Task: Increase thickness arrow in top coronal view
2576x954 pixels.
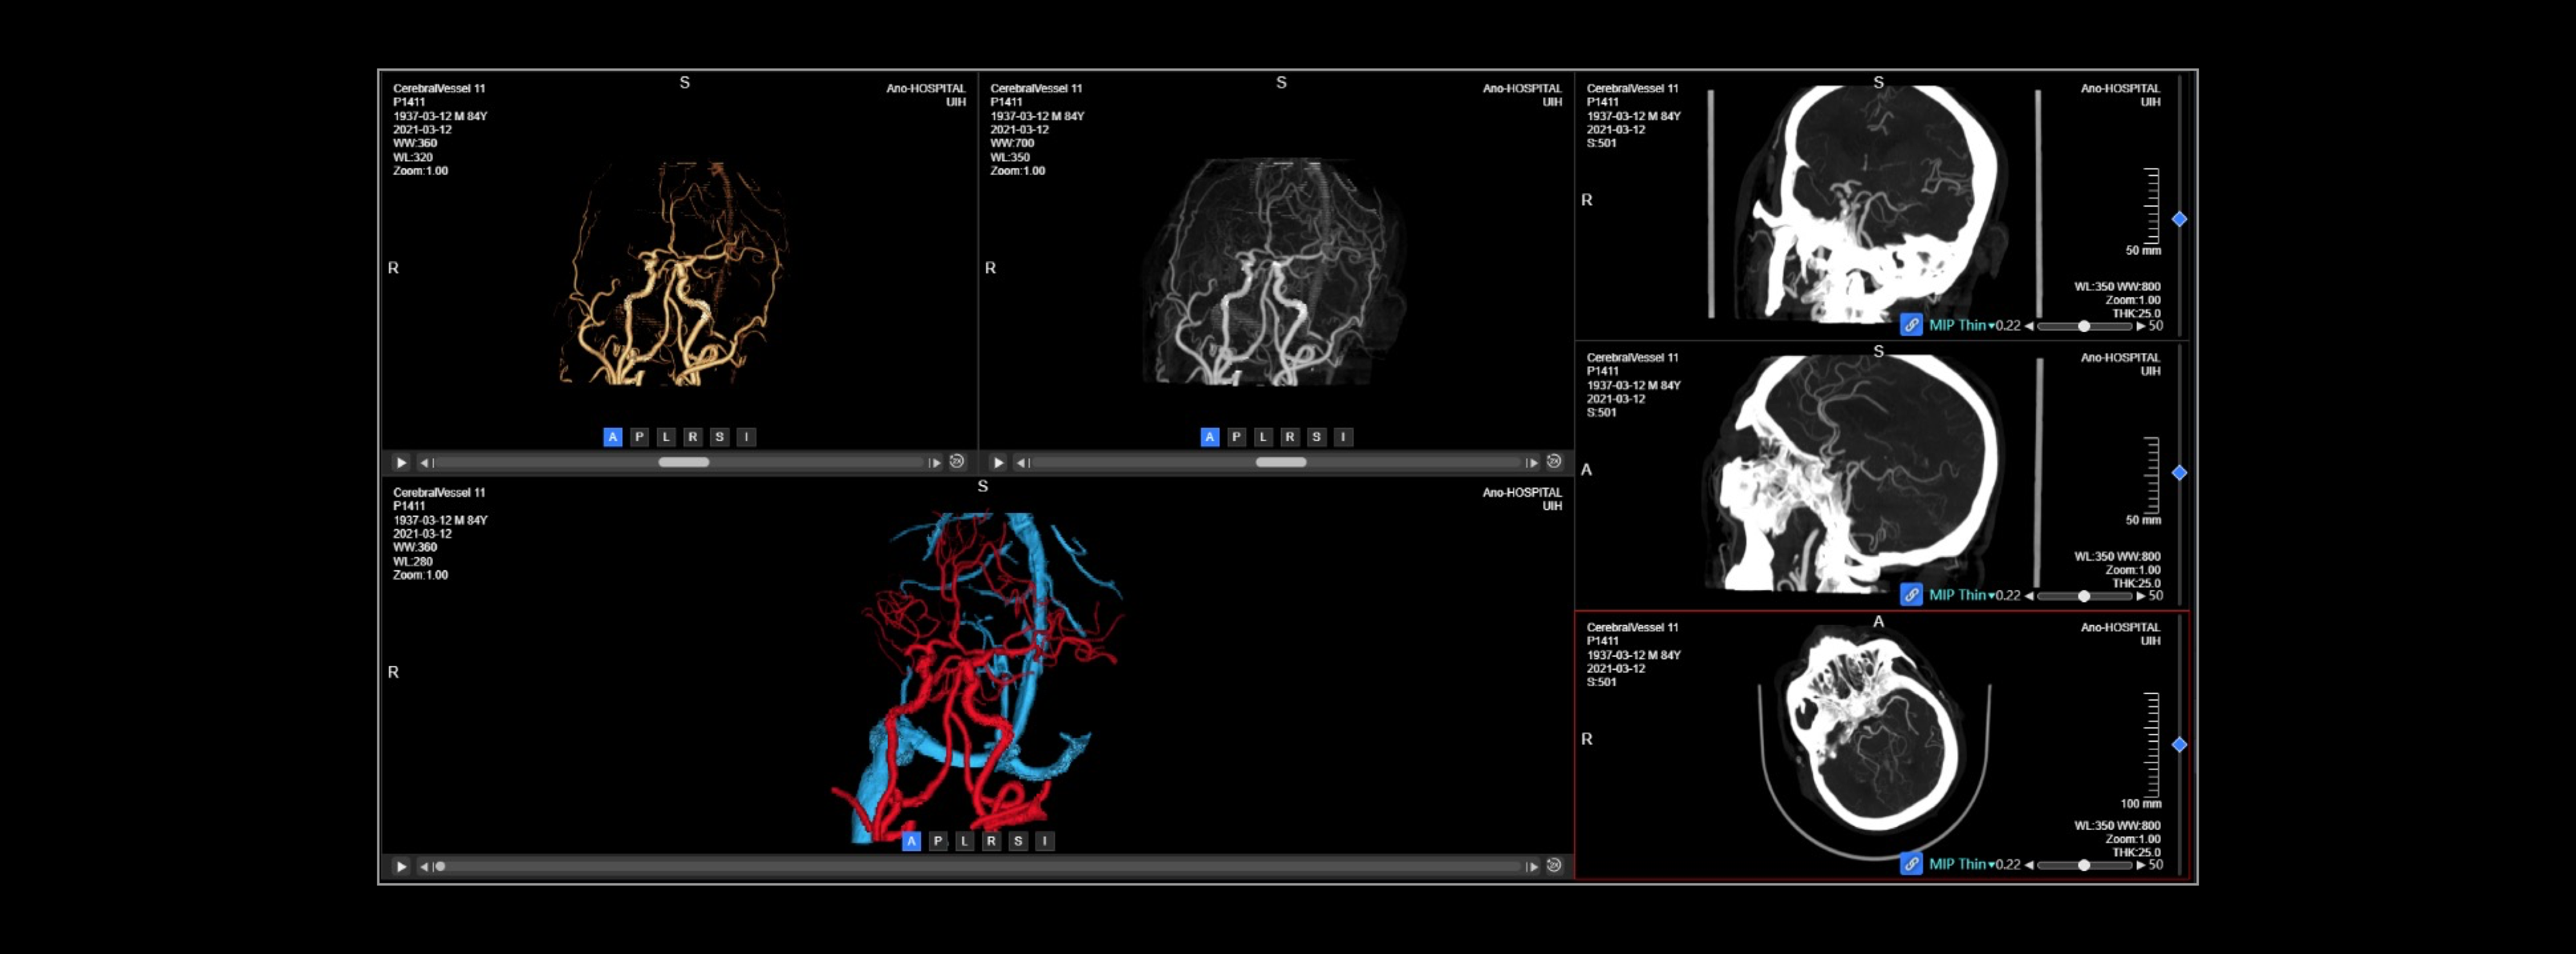Action: pos(2140,326)
